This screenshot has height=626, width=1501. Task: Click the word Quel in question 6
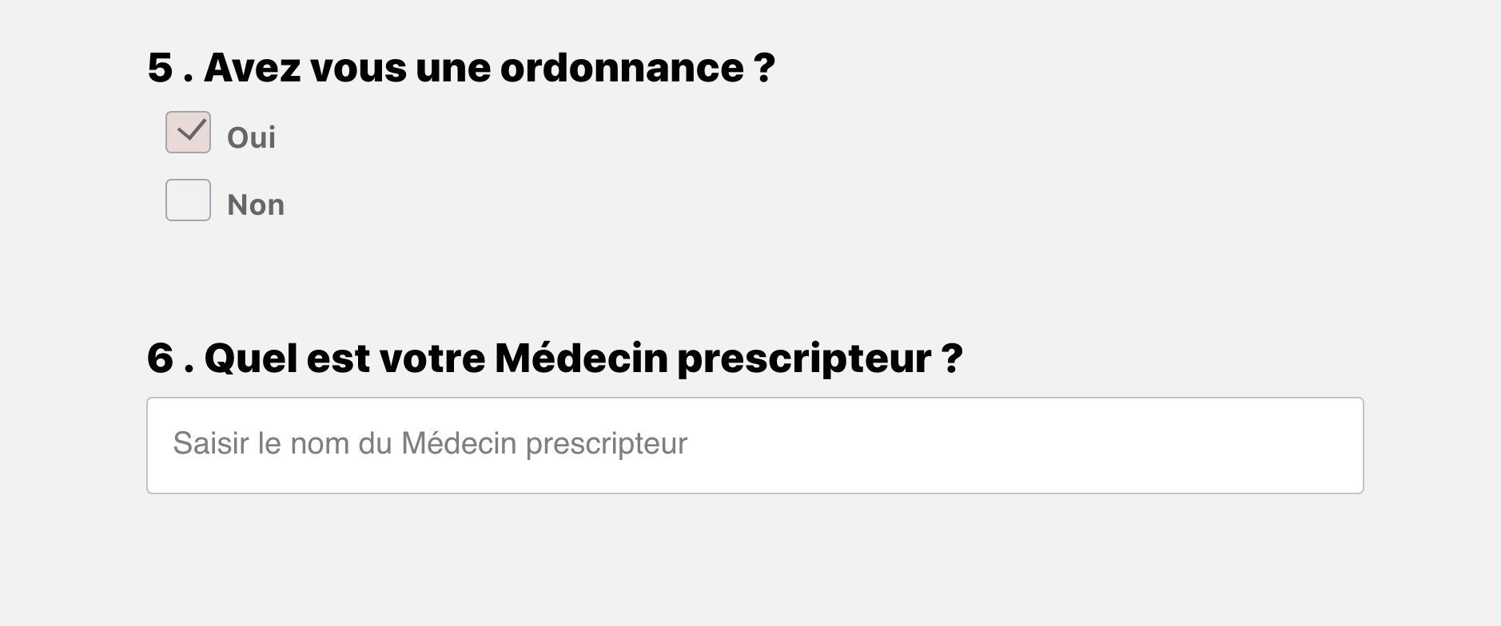pyautogui.click(x=251, y=358)
